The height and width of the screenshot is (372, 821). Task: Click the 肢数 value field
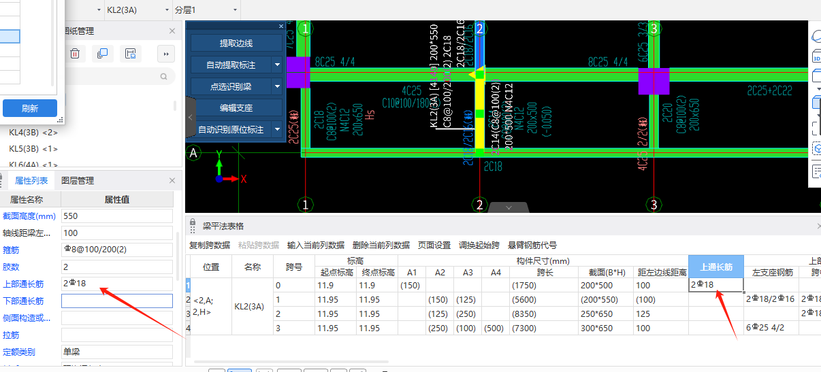coord(117,267)
